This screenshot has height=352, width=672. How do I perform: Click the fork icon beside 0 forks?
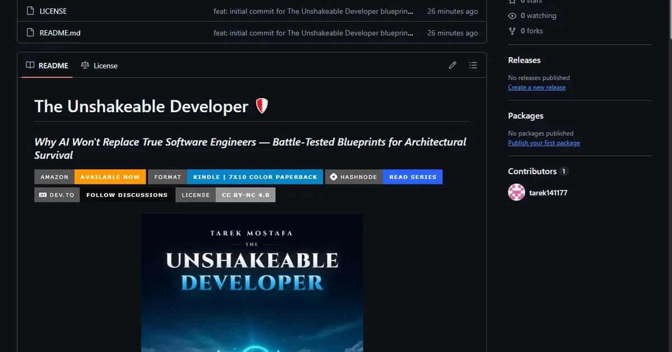tap(512, 31)
